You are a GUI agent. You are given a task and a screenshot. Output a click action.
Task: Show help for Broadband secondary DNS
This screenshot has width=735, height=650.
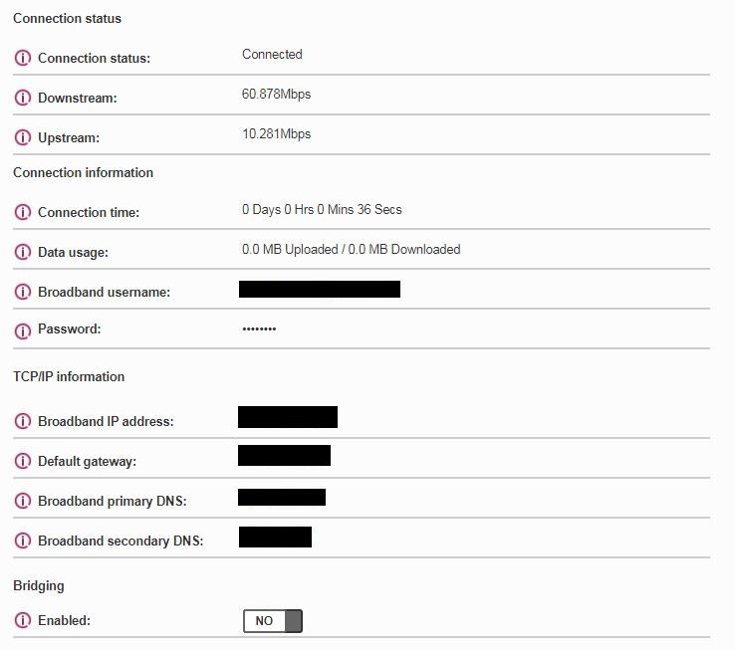click(23, 541)
